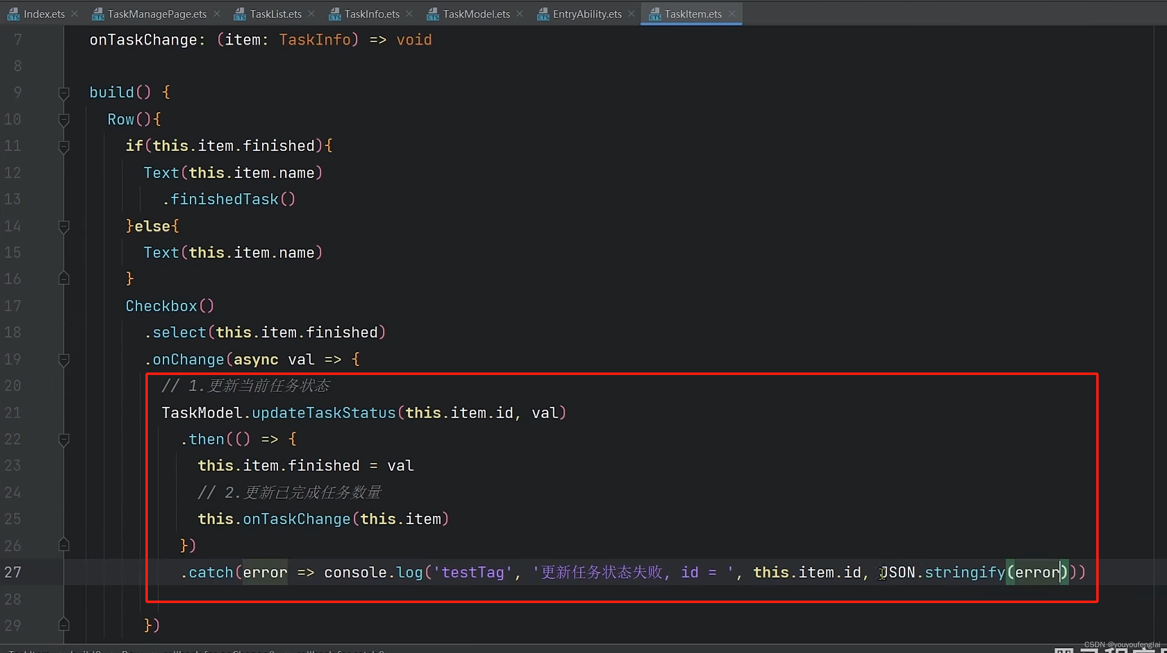Close the TaskInfo.ets tab
Viewport: 1167px width, 653px height.
click(410, 14)
